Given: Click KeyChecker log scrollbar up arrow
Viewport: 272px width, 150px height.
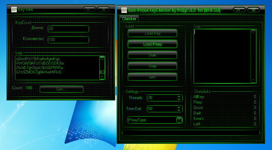Looking at the screenshot, I should [253, 32].
